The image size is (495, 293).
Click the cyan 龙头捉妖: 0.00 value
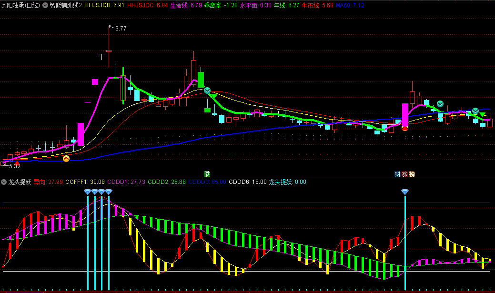coord(288,182)
